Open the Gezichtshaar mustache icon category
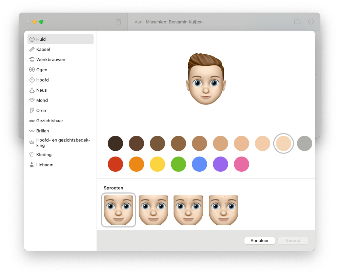The height and width of the screenshot is (276, 339). point(32,121)
